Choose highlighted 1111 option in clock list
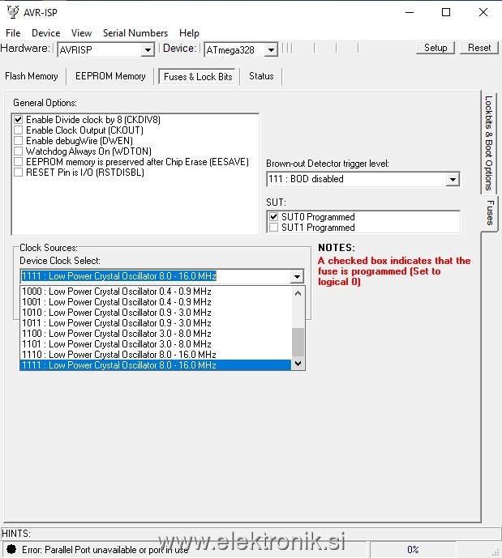 click(x=156, y=365)
